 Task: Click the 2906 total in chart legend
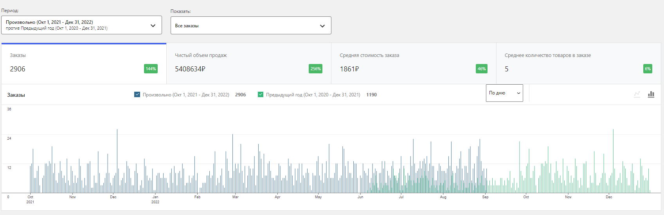241,95
